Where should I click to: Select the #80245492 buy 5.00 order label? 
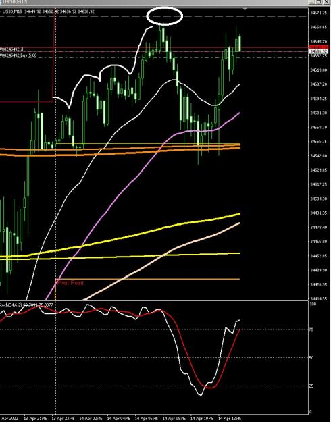18,55
